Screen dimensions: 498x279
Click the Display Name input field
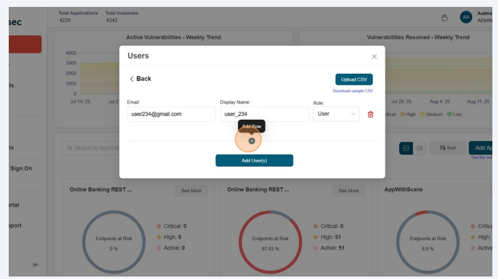pyautogui.click(x=264, y=114)
